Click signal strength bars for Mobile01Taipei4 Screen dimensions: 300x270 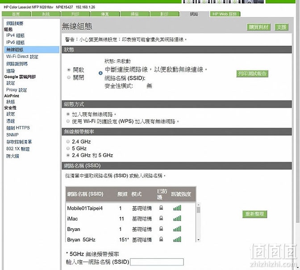click(177, 208)
